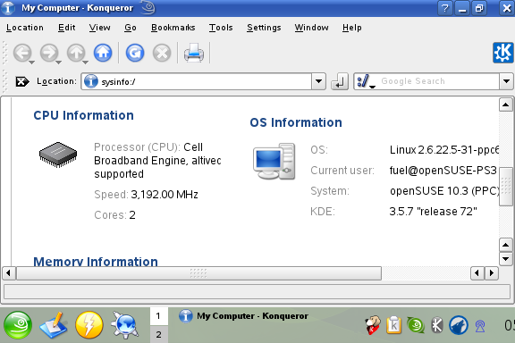Open the Edit menu
Viewport: 515px width, 343px height.
[x=67, y=28]
